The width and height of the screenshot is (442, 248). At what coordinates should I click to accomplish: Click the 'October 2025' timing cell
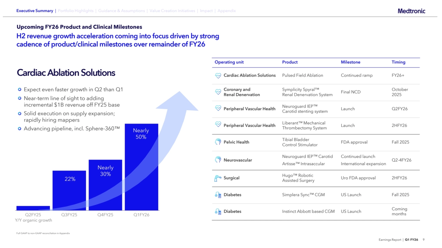(400, 92)
